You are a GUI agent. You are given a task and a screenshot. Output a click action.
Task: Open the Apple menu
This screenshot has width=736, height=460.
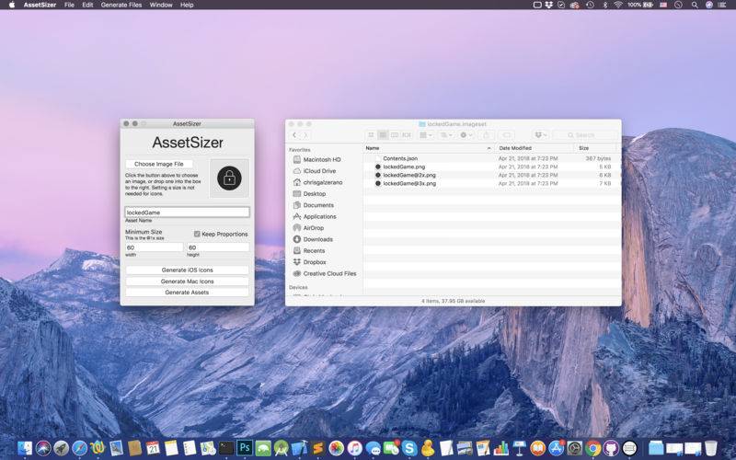pos(12,5)
